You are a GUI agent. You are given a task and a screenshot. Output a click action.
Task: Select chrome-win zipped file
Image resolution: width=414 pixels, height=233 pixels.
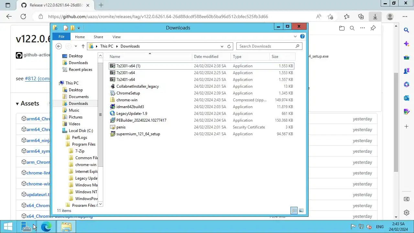[x=127, y=100]
